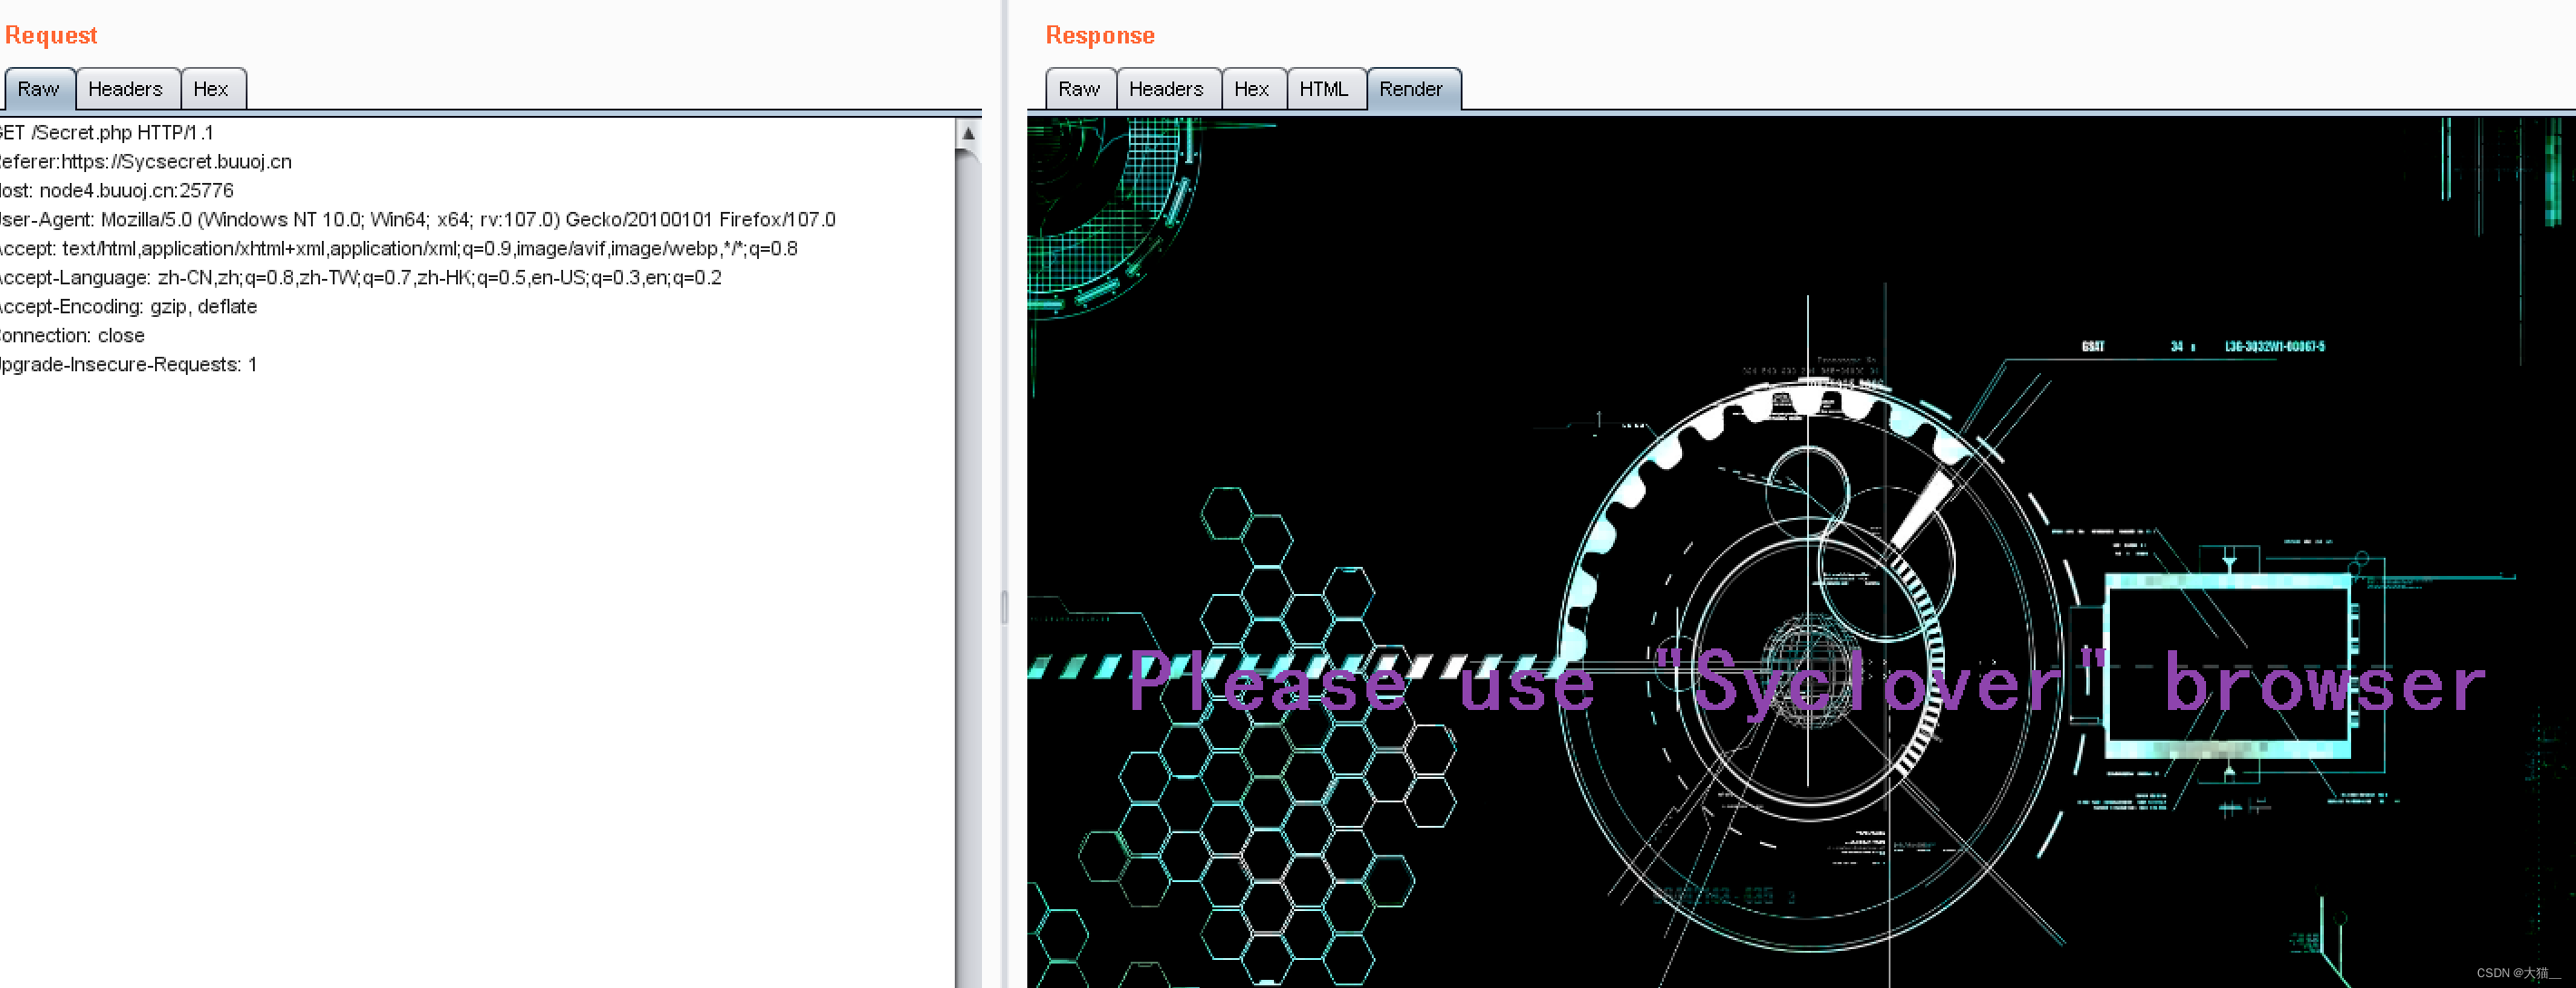Click the Accept-Encoding gzip, deflate line
Viewport: 2576px width, 988px height.
point(130,307)
